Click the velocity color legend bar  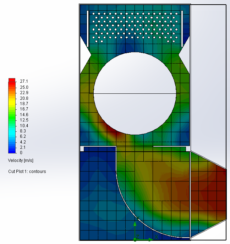[12, 116]
